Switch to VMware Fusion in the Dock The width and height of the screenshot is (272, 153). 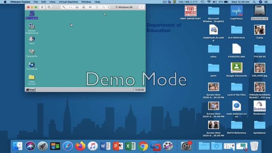156,146
